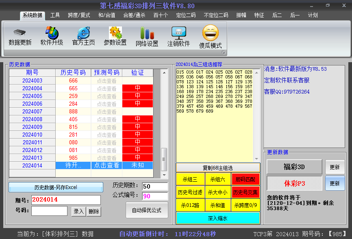Click the 杀大中小 button

[x=218, y=192]
